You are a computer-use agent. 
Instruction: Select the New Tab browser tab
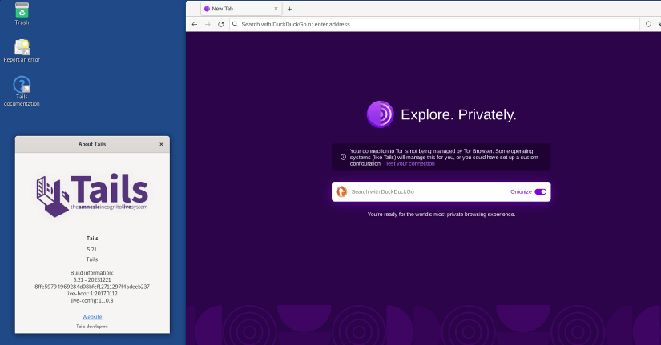tap(240, 9)
